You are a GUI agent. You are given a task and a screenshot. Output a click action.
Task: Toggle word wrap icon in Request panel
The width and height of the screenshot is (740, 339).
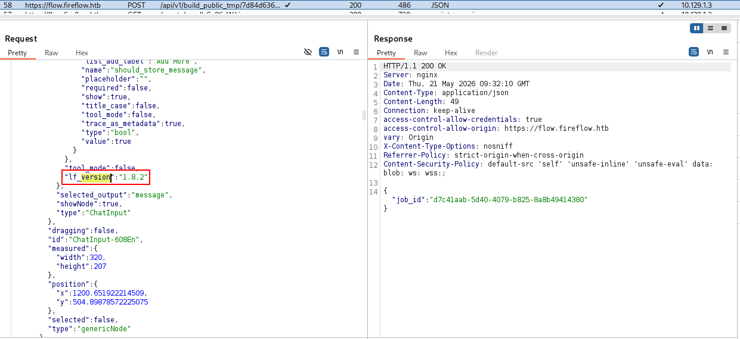point(324,52)
